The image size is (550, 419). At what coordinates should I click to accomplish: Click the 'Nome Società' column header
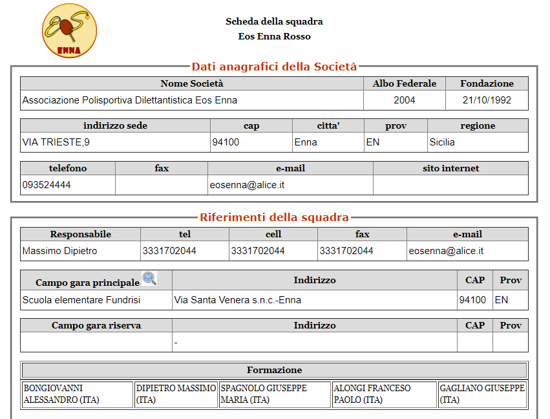click(192, 83)
